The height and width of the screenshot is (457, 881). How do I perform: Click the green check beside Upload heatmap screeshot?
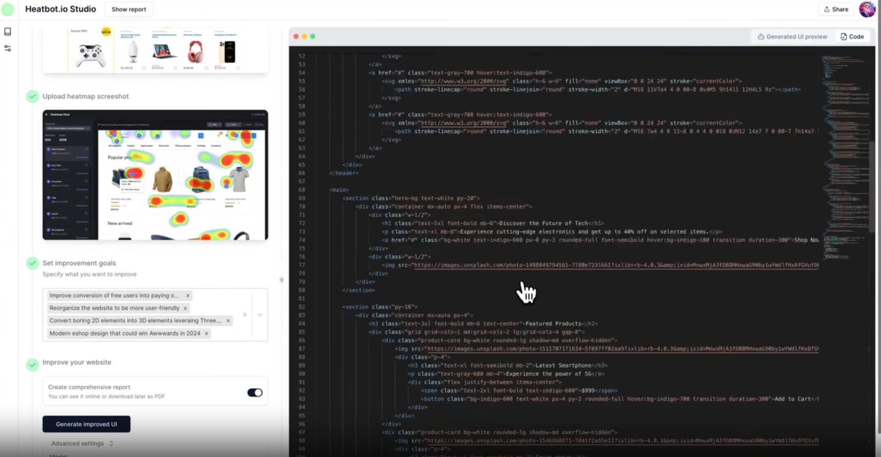(x=33, y=96)
